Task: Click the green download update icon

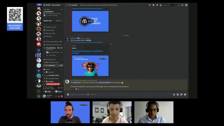Action: click(x=179, y=5)
